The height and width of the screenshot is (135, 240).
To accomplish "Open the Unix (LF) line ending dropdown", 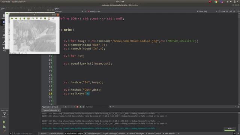I will (x=203, y=12).
